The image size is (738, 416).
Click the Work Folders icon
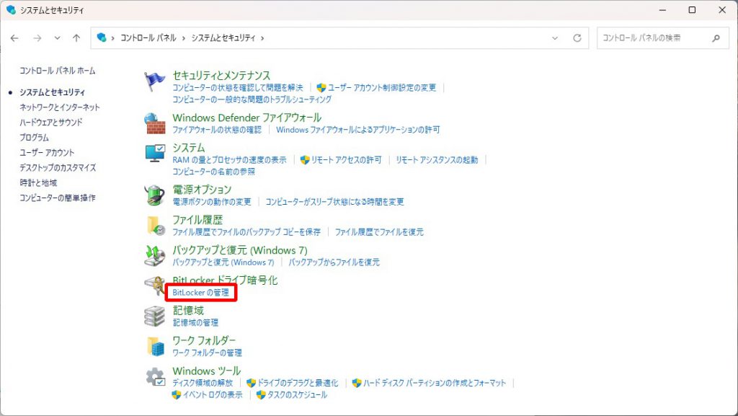pyautogui.click(x=156, y=346)
